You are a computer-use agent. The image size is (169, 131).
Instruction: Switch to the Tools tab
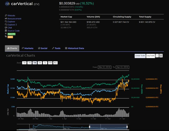point(56,48)
